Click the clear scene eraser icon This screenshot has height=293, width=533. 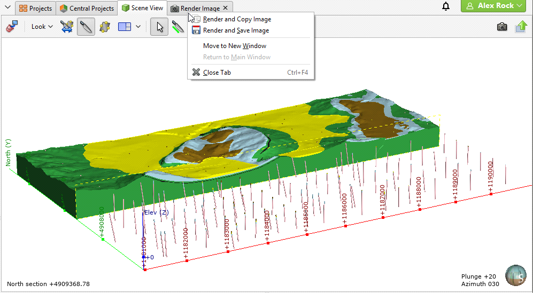click(x=12, y=26)
